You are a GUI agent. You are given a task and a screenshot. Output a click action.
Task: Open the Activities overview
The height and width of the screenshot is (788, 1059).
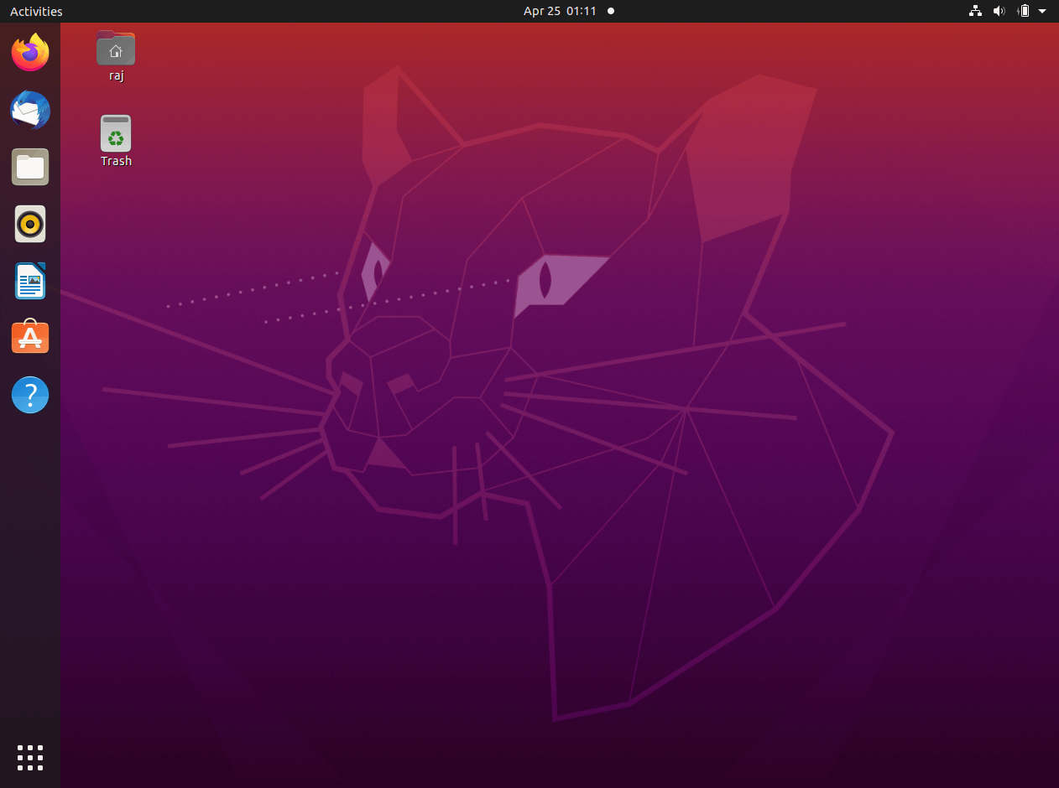click(x=36, y=12)
